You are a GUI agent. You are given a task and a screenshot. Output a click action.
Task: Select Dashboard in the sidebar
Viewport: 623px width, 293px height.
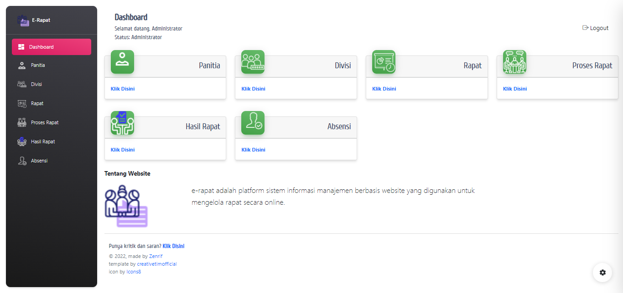[52, 47]
